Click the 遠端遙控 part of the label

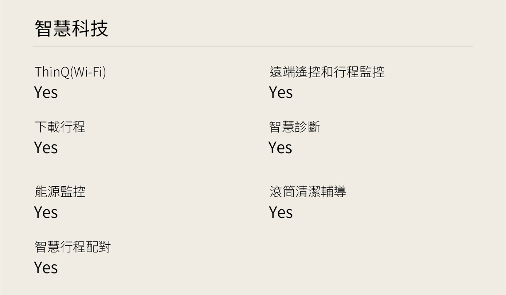click(295, 72)
